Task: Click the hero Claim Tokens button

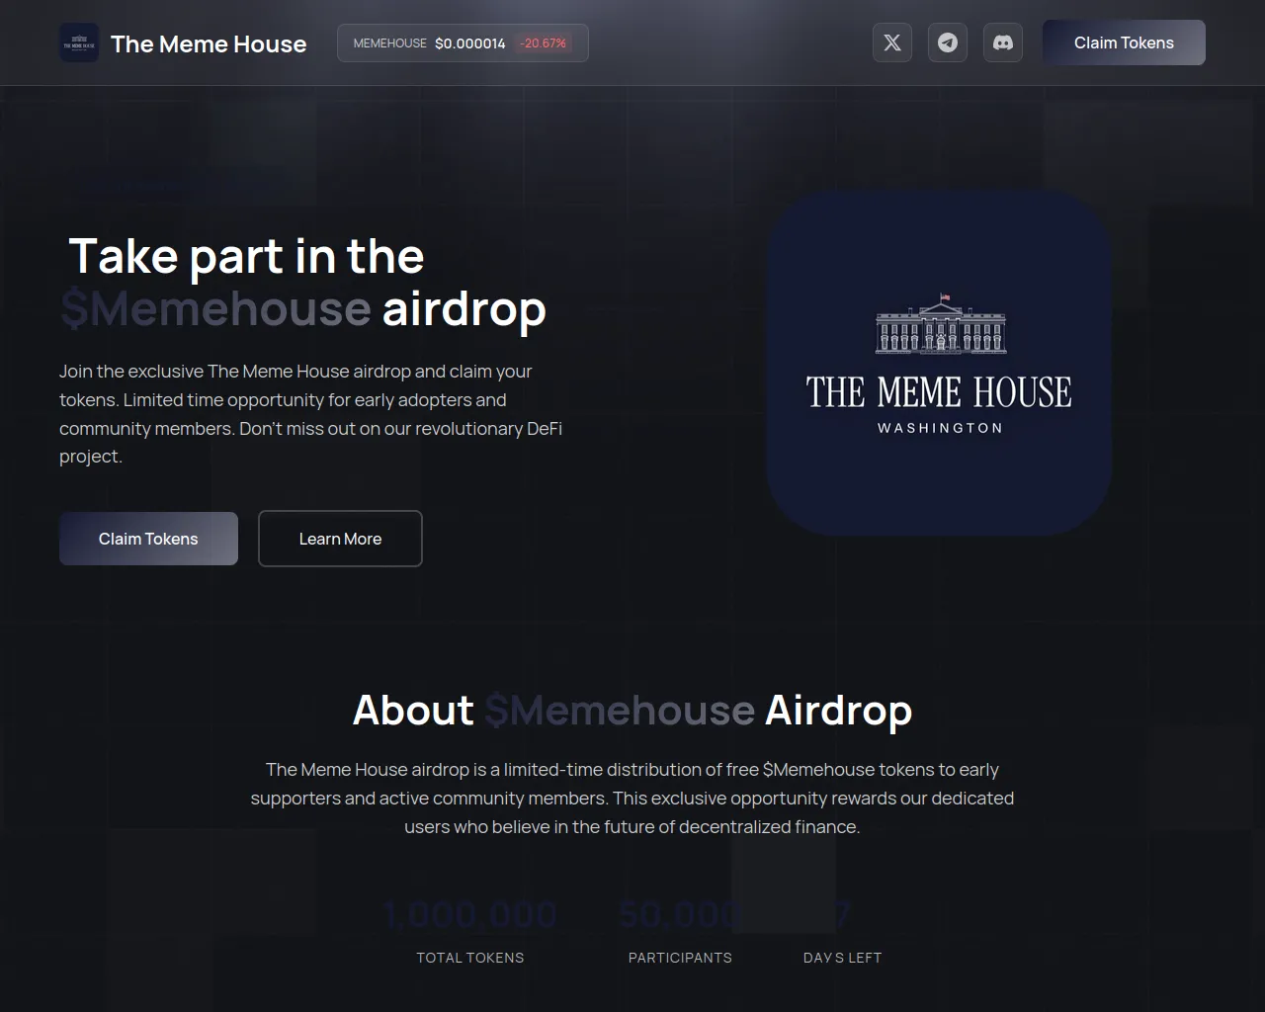Action: coord(148,539)
